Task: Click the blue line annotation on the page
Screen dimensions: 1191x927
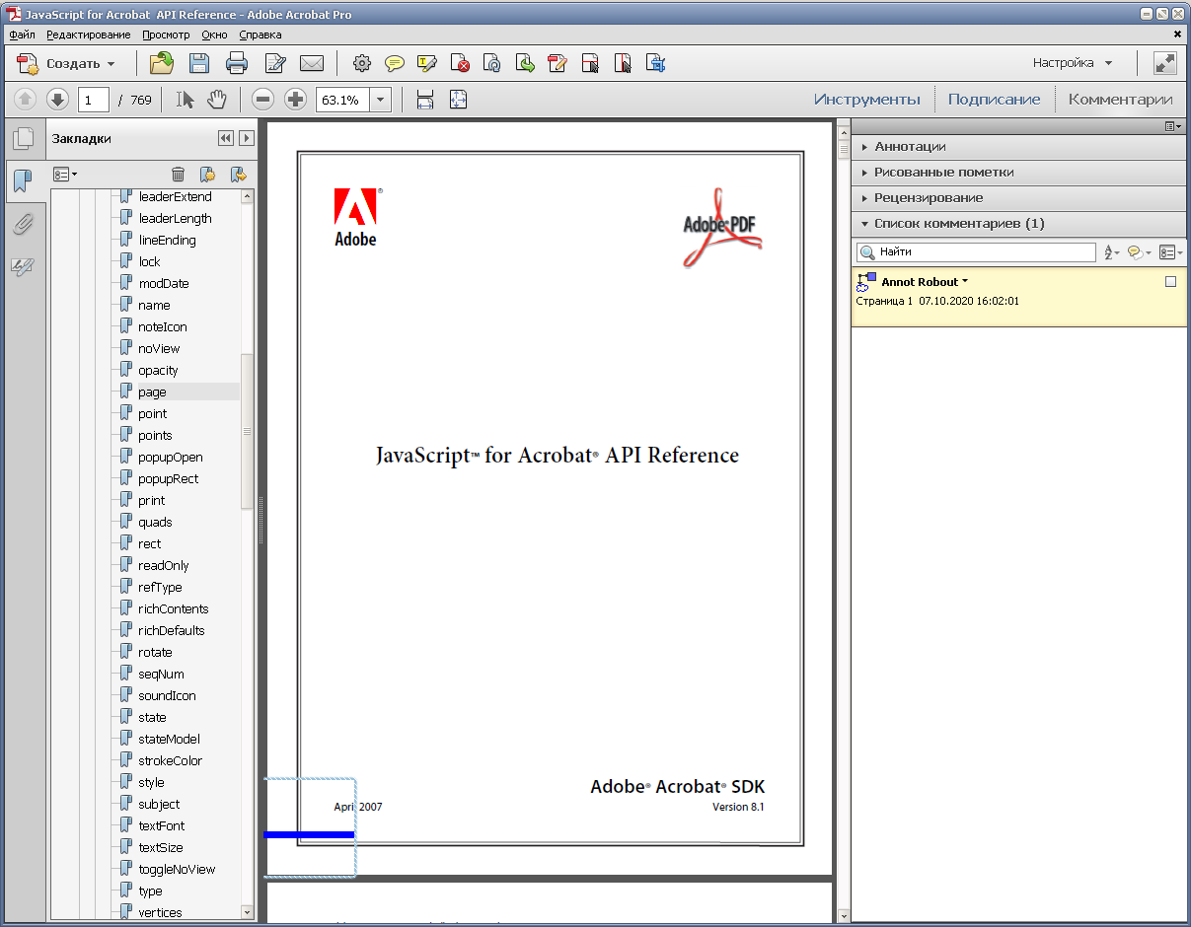Action: tap(310, 835)
